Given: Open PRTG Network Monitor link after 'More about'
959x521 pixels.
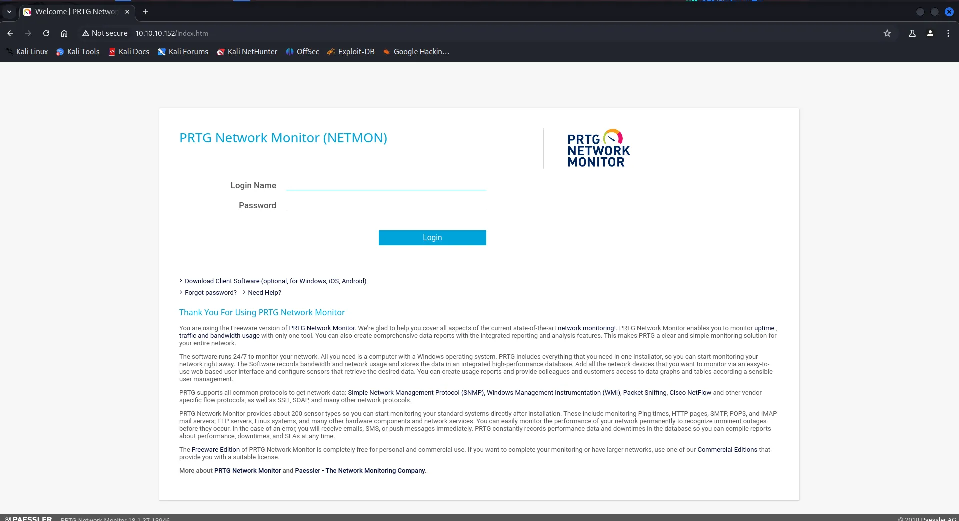Looking at the screenshot, I should click(248, 471).
